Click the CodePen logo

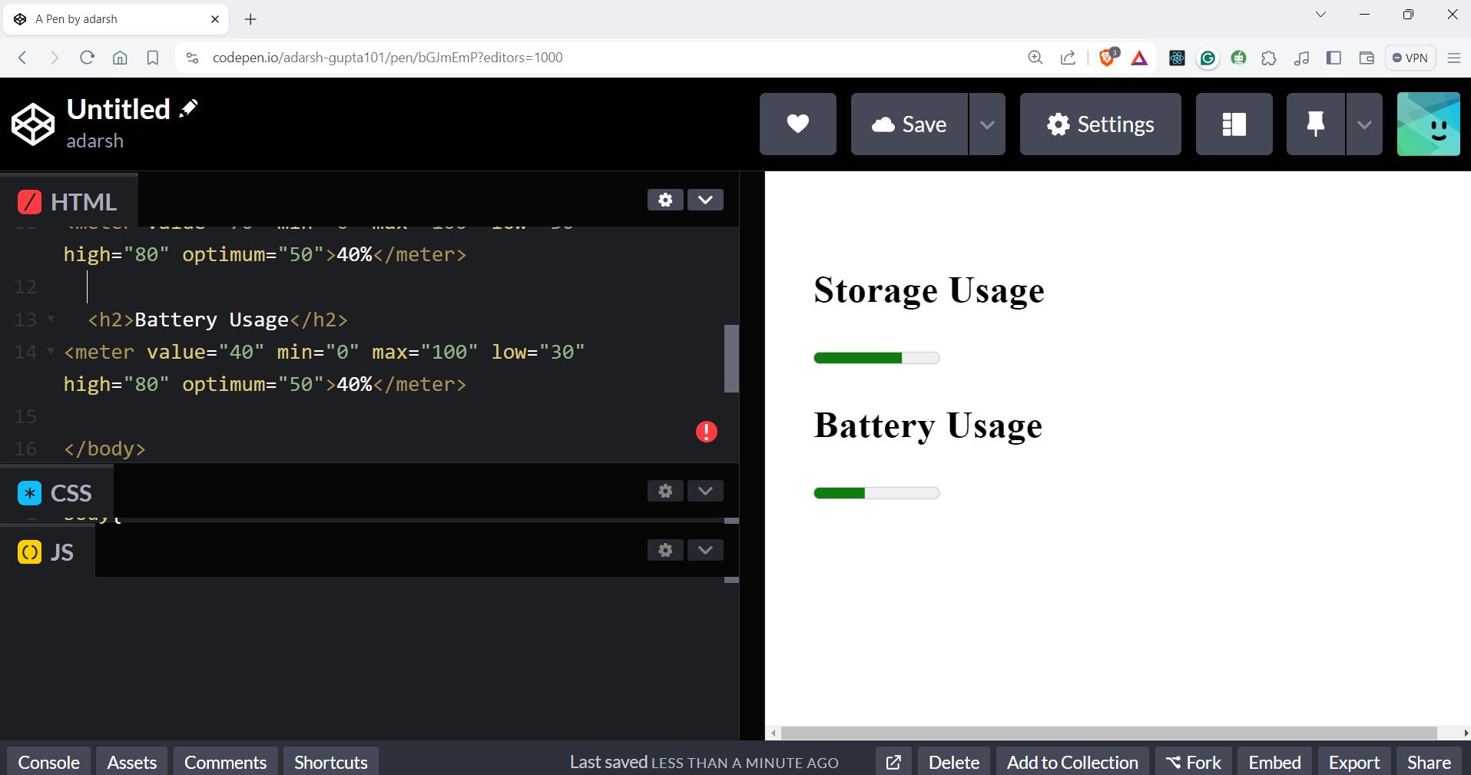click(x=33, y=124)
